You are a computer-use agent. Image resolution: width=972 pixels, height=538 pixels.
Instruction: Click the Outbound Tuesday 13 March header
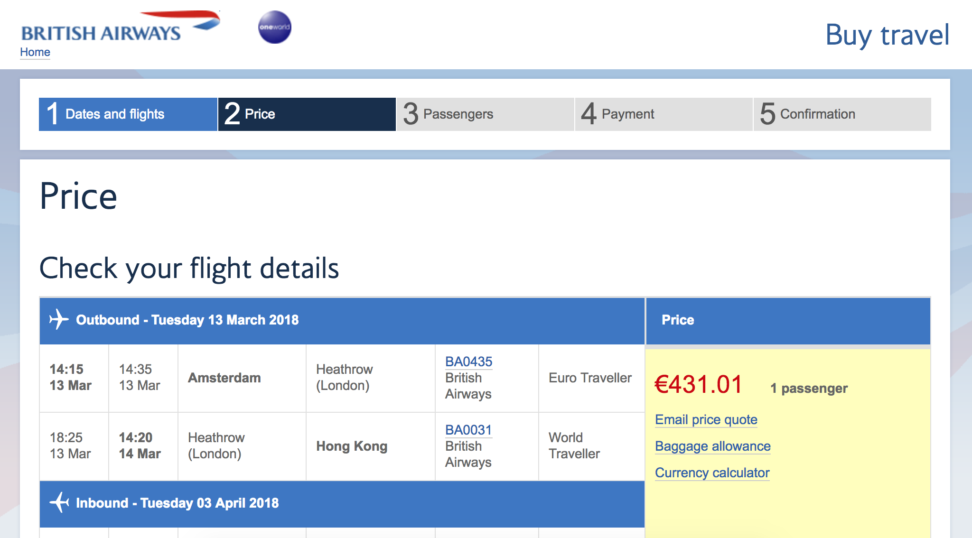187,320
